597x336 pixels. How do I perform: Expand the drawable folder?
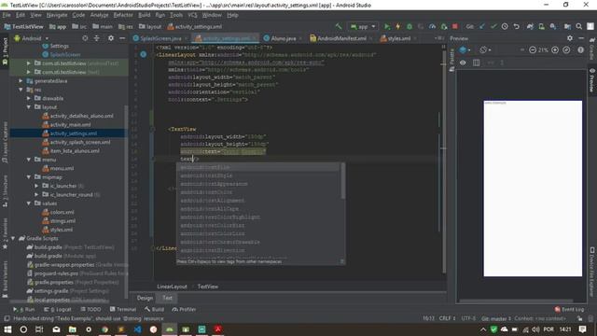pyautogui.click(x=29, y=98)
